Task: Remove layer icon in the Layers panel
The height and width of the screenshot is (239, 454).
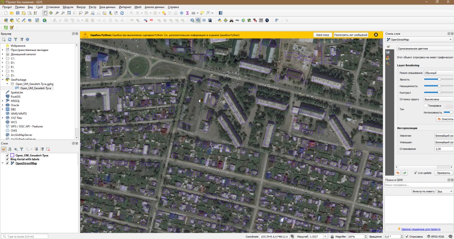Action: (48, 149)
